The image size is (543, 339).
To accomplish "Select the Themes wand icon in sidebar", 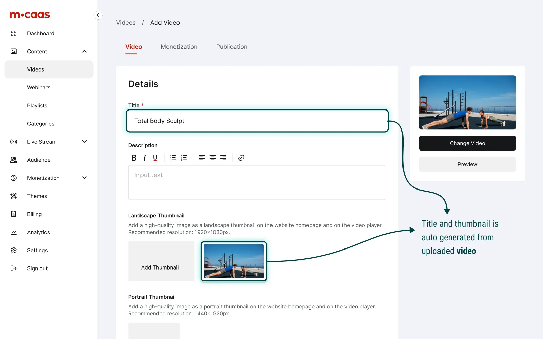I will (x=13, y=196).
